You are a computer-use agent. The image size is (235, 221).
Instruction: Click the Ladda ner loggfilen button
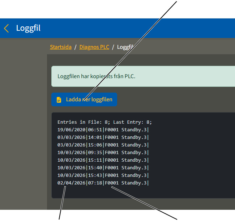point(84,99)
